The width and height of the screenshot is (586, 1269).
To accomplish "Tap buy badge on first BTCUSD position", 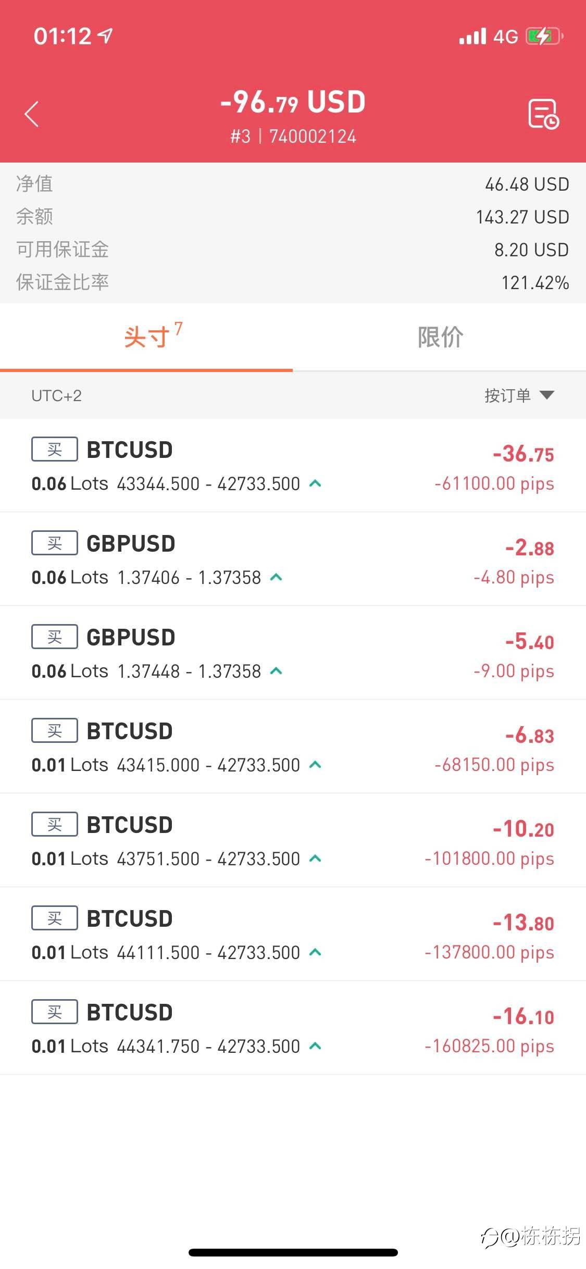I will (x=55, y=449).
